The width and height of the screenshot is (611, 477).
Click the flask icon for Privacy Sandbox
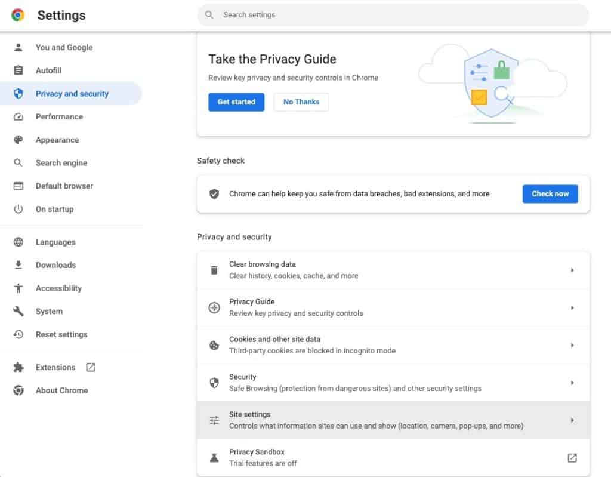(214, 458)
